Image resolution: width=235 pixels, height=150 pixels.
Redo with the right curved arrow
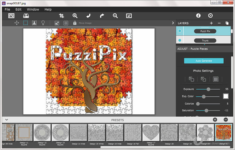[x=102, y=16]
